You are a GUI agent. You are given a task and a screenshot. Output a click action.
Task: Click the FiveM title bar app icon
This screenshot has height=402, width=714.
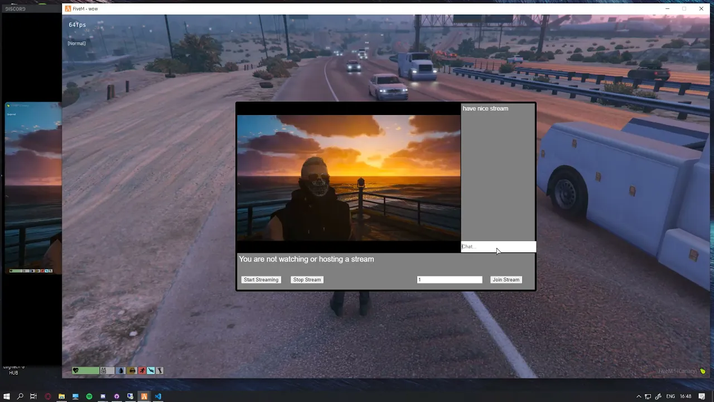[68, 9]
